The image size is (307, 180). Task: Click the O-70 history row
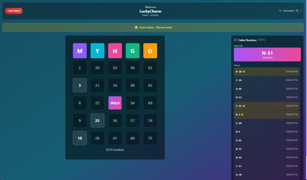267,175
